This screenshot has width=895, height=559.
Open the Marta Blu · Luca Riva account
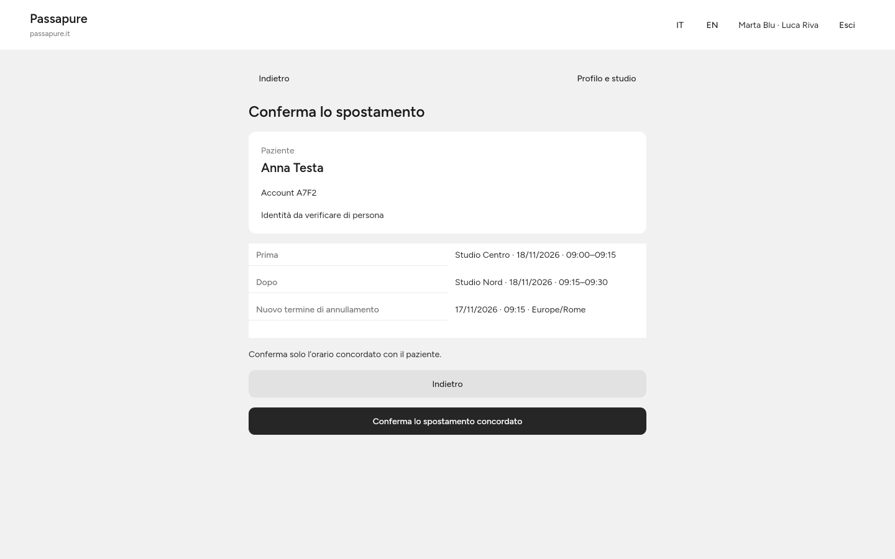pyautogui.click(x=778, y=25)
